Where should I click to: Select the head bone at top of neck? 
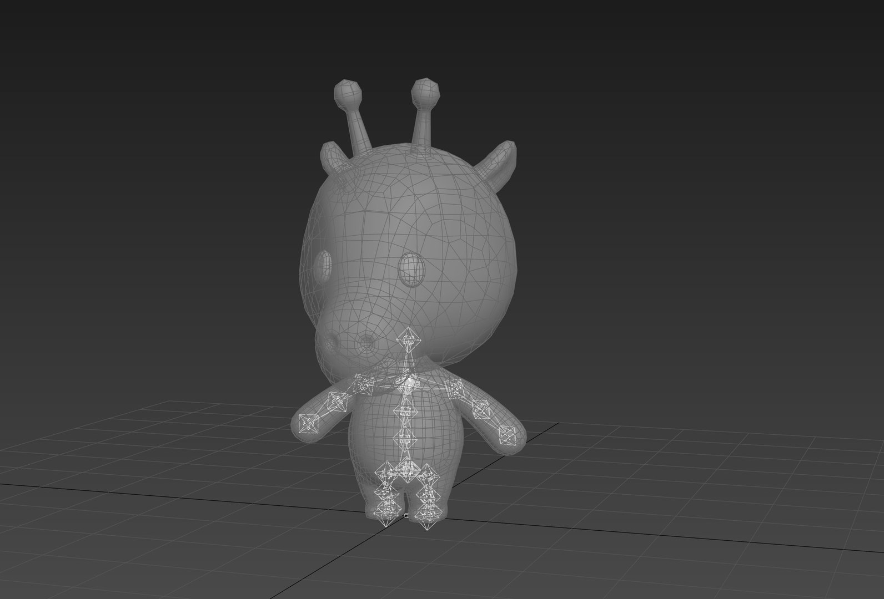[408, 341]
